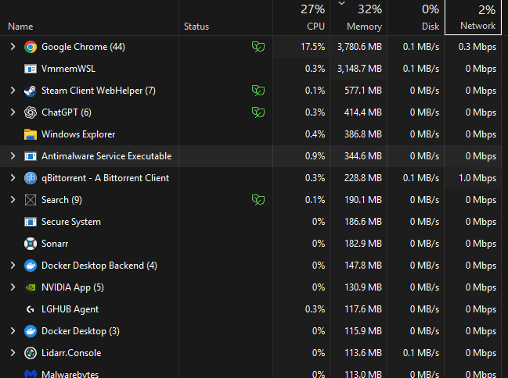Expand the Google Chrome process group
Image resolution: width=508 pixels, height=378 pixels.
tap(13, 47)
